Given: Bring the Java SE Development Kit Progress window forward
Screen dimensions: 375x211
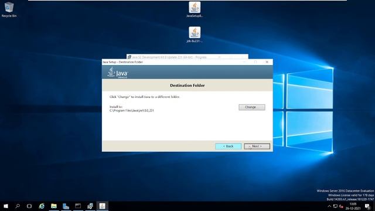Looking at the screenshot, I should pyautogui.click(x=187, y=56).
